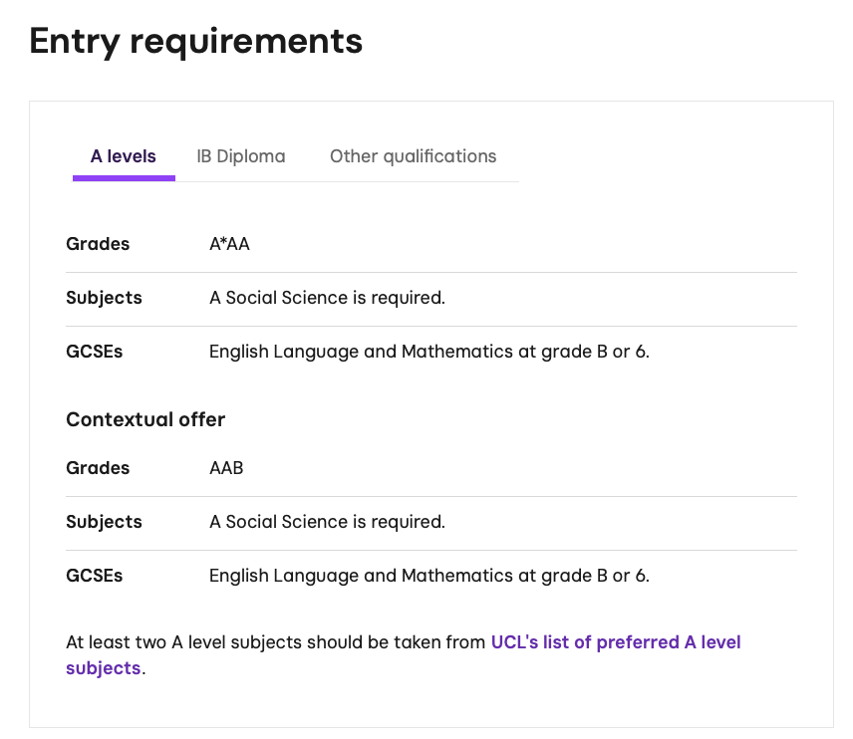Click the AAB contextual grades value

coord(226,468)
